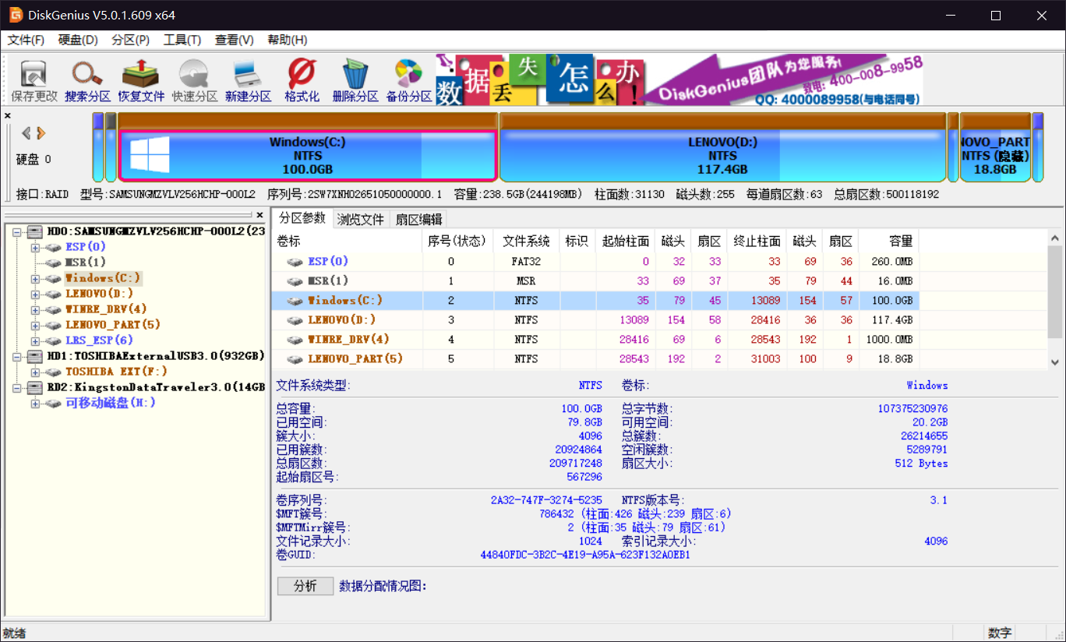Click the LENOVO_PART(5) drive icon in partition table
1066x642 pixels.
[x=295, y=359]
